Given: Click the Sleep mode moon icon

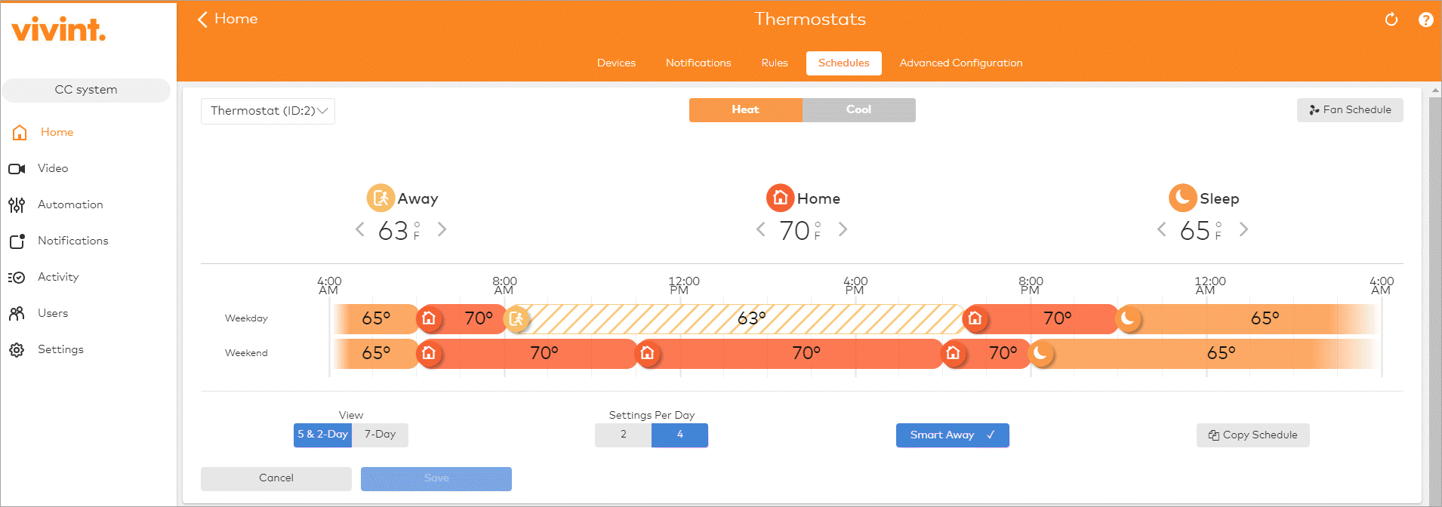Looking at the screenshot, I should coord(1182,198).
